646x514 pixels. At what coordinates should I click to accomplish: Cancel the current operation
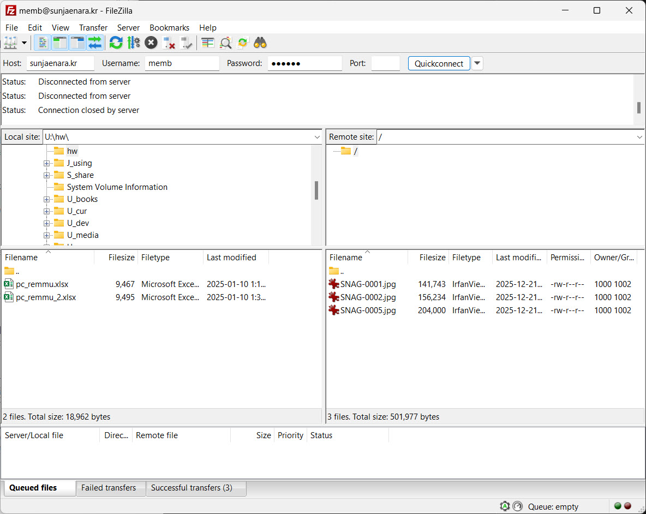pyautogui.click(x=151, y=43)
